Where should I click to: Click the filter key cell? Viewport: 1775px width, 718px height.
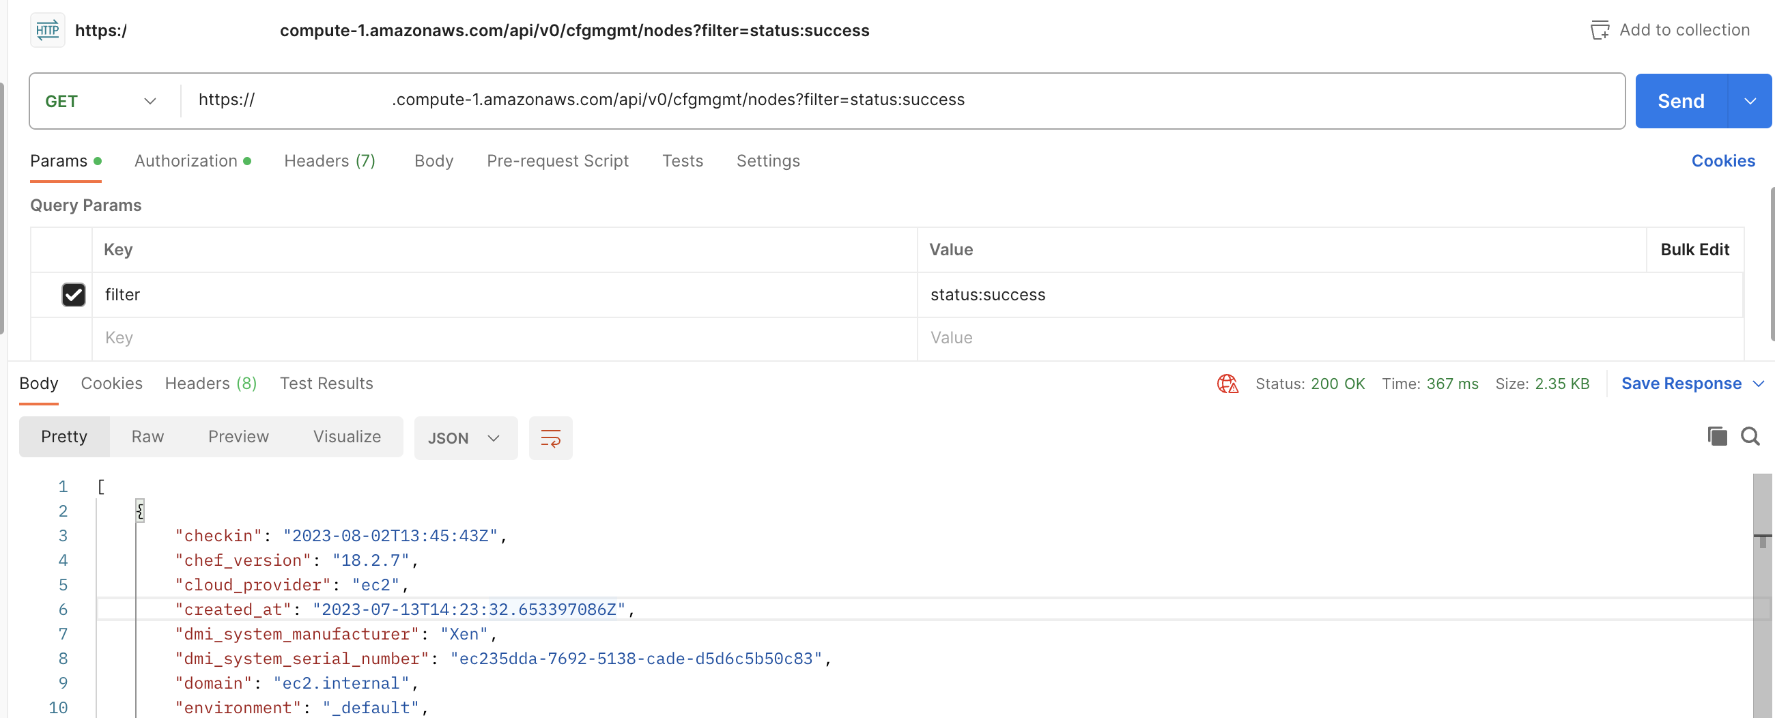(x=505, y=295)
